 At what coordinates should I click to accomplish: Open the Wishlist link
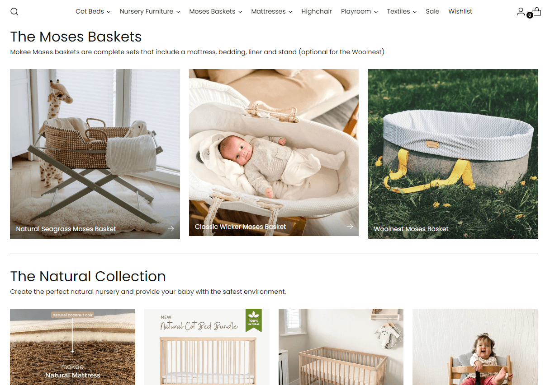click(x=460, y=11)
